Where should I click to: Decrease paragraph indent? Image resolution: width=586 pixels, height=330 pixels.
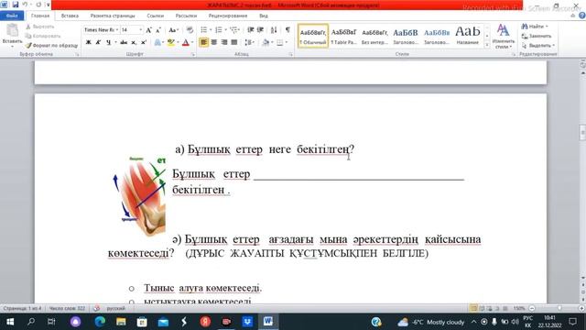[251, 30]
